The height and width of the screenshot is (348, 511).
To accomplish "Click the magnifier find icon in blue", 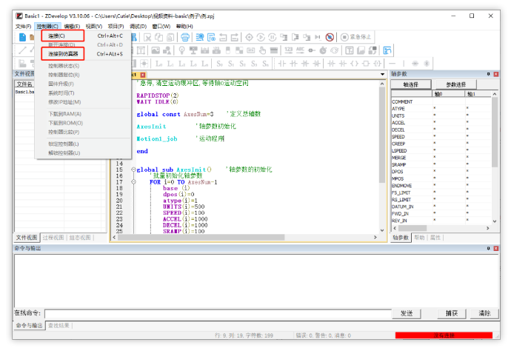I will click(200, 37).
